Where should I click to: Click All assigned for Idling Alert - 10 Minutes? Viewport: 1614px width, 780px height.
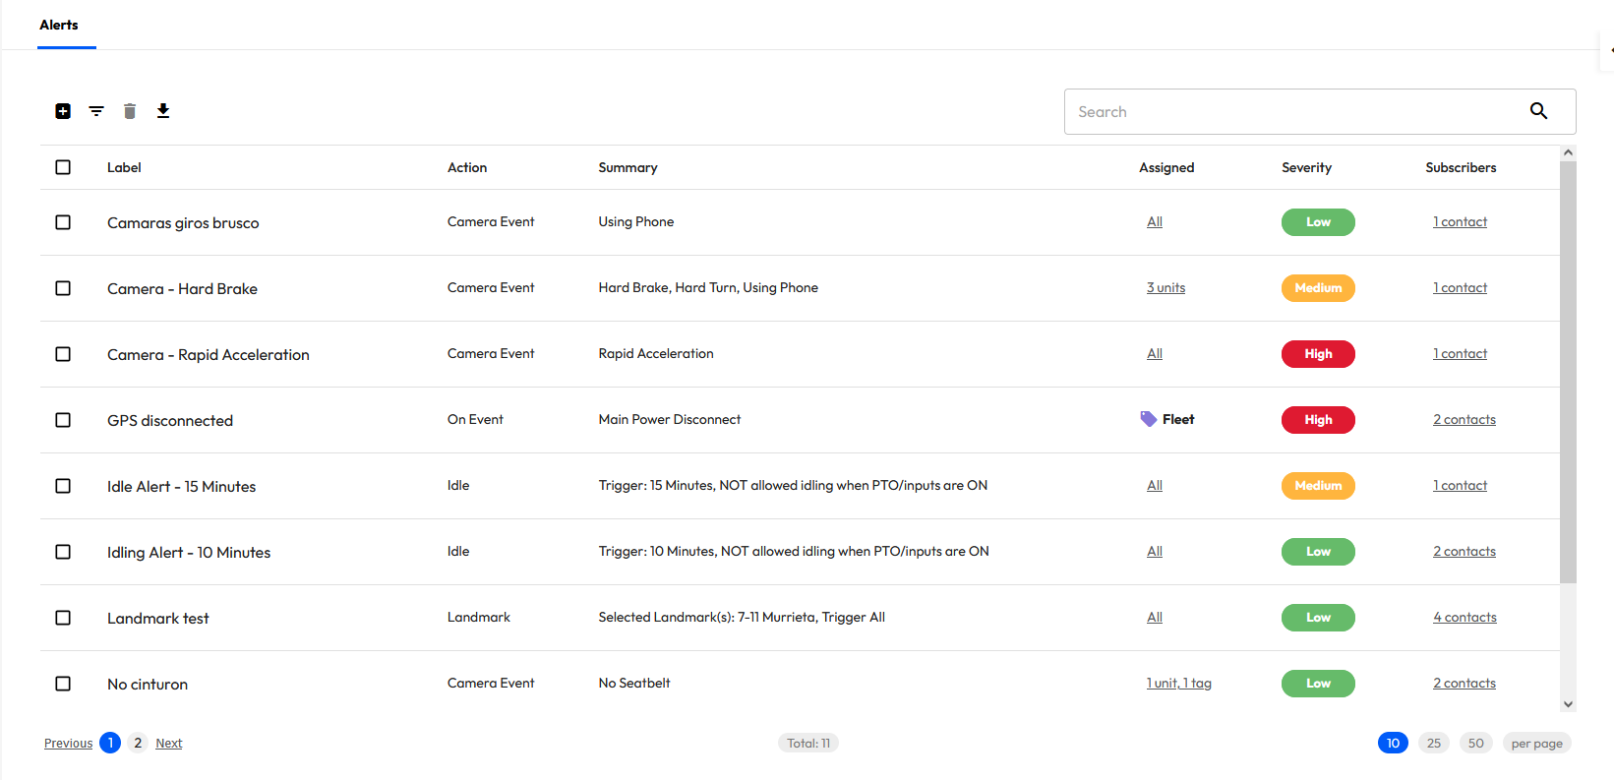1155,552
